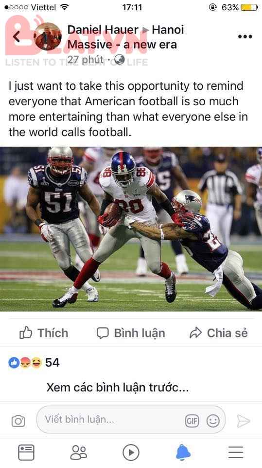Open the emoji smiley picker
This screenshot has height=468, width=262.
[213, 421]
